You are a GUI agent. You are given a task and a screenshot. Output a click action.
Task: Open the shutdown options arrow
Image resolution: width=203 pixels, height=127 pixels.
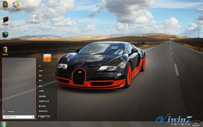(49, 117)
